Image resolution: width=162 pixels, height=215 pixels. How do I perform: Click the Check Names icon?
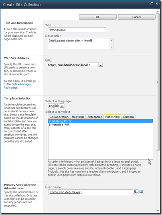tap(136, 192)
